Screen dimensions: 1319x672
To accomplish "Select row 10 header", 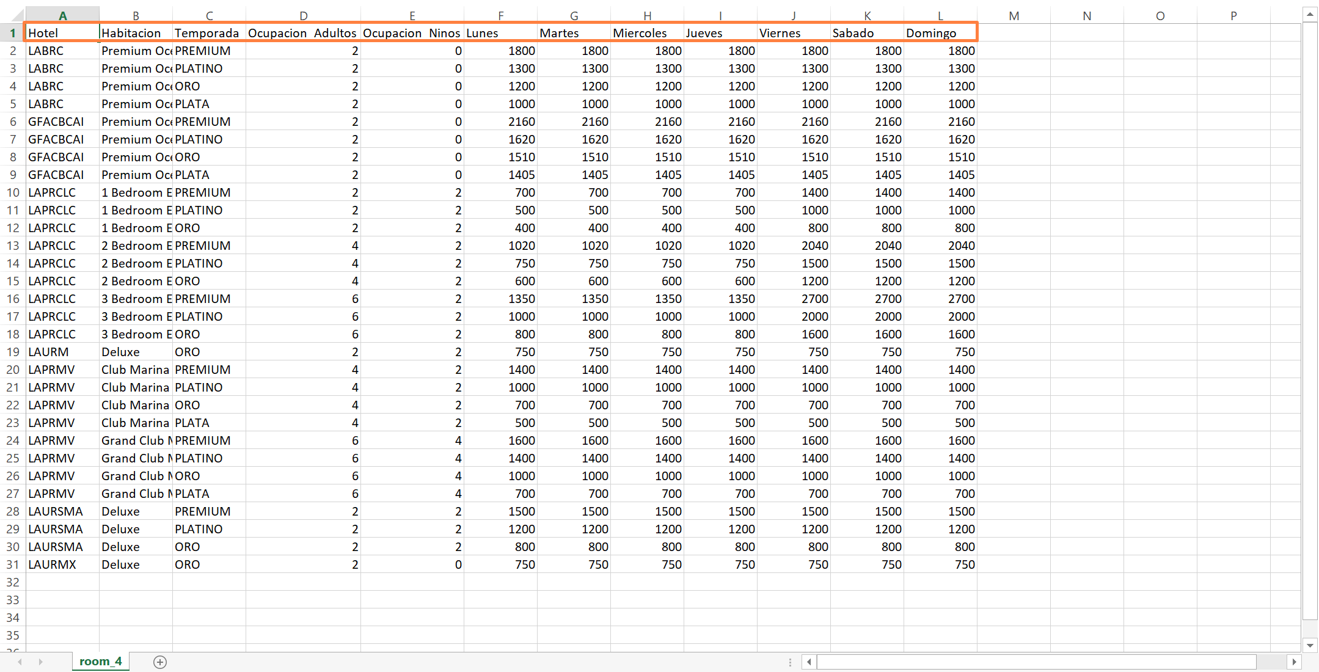I will pyautogui.click(x=13, y=192).
